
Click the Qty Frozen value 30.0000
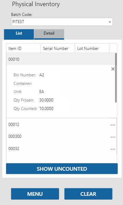coord(46,100)
